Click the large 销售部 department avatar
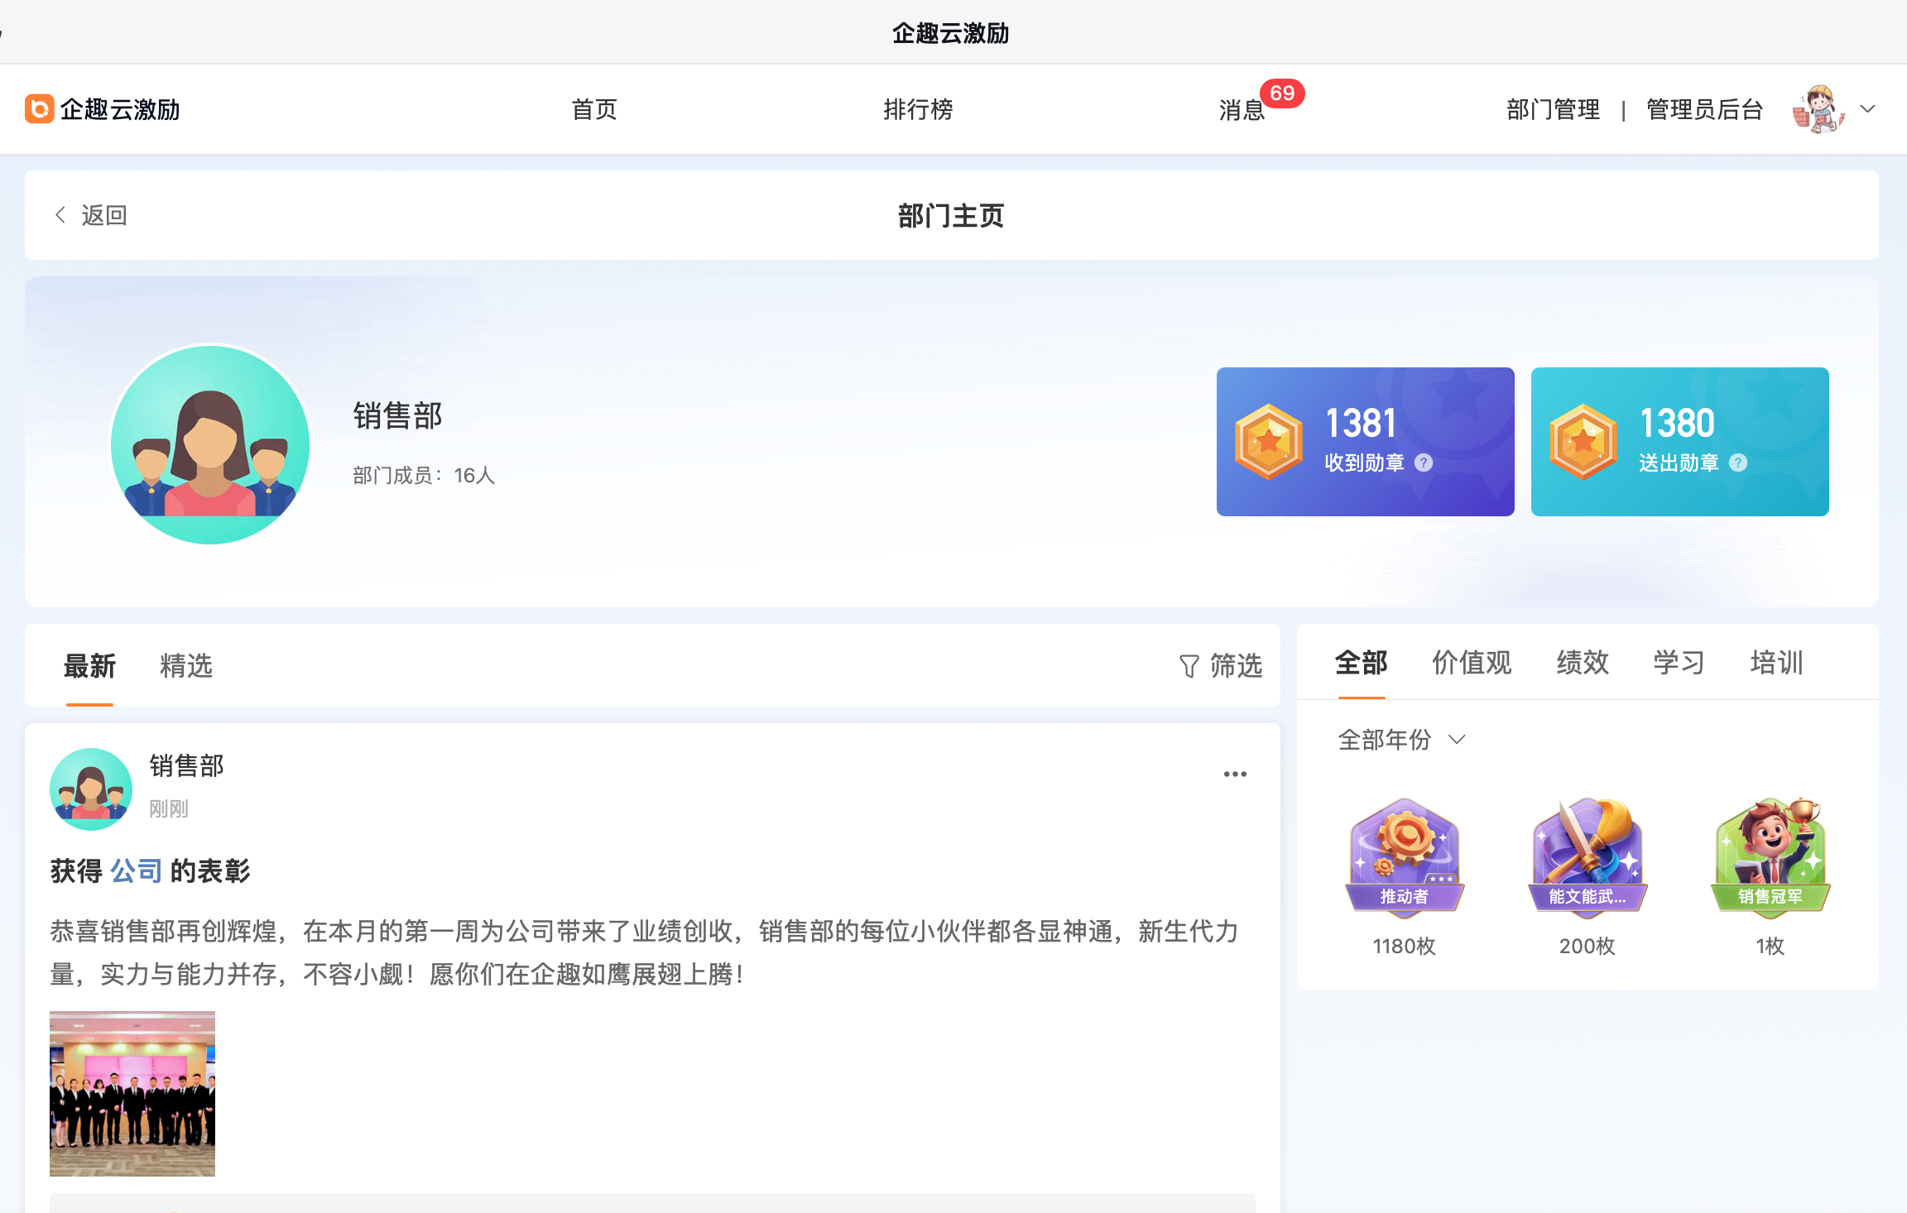Viewport: 1907px width, 1213px height. 210,444
